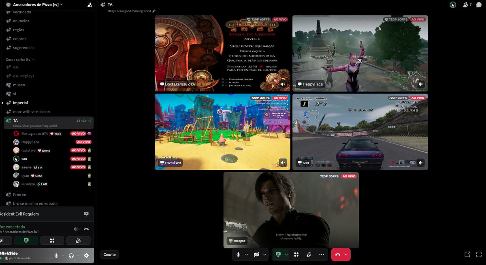This screenshot has width=486, height=265.
Task: Open user settings gear icon
Action: tap(86, 256)
